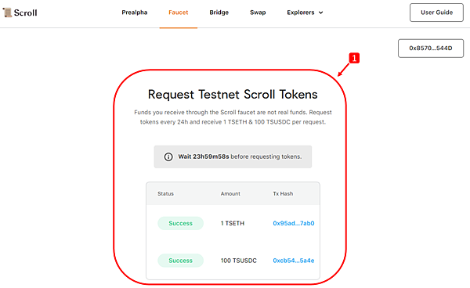Click the Status column header
Screen dimensions: 470x288
[166, 194]
